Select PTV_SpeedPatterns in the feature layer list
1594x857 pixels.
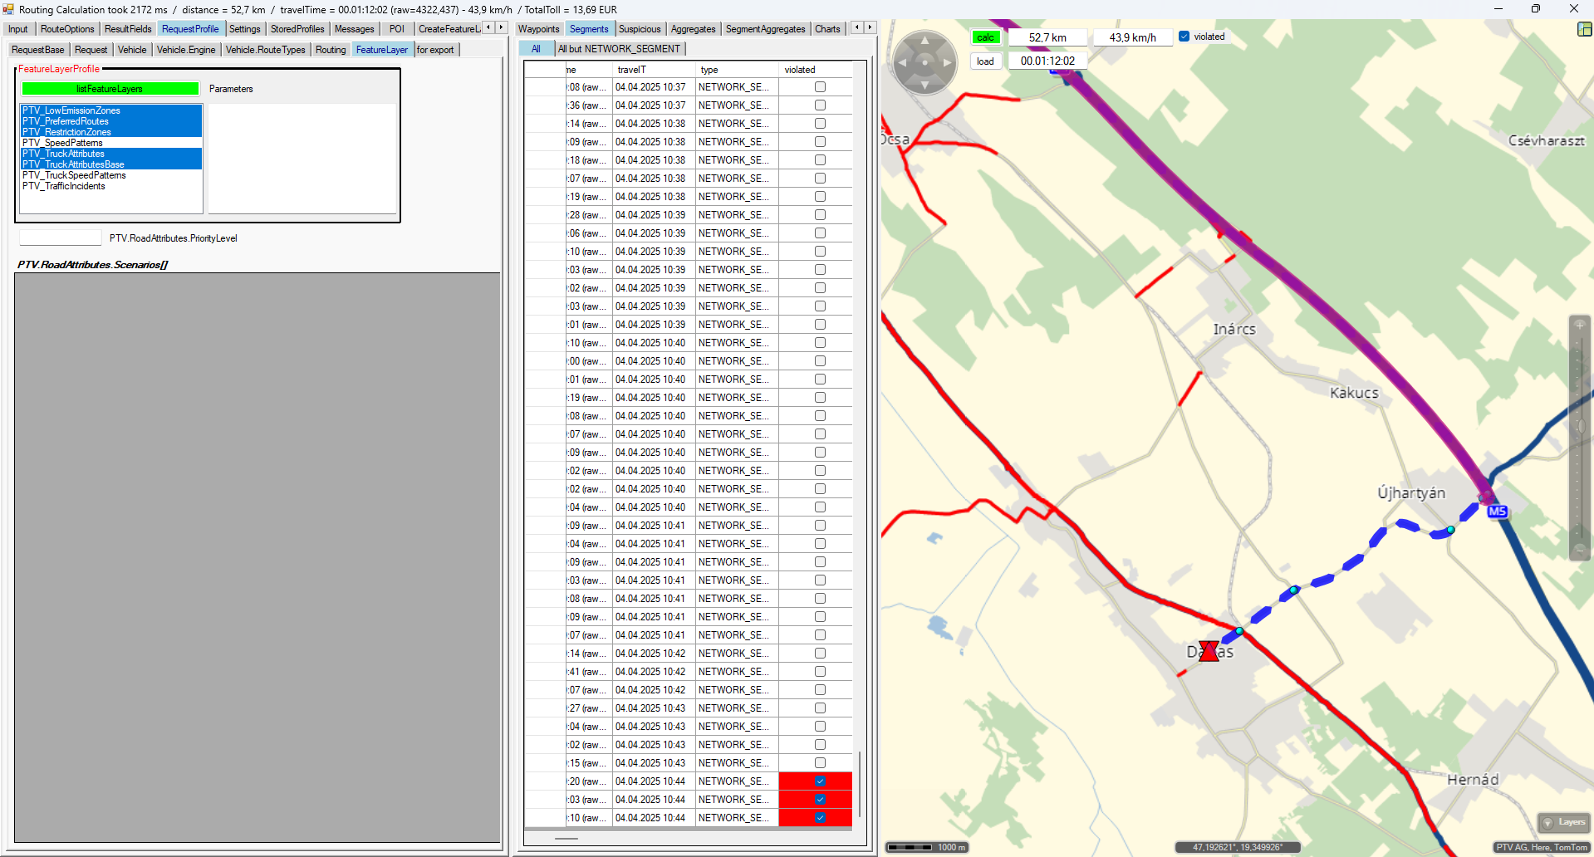[62, 143]
